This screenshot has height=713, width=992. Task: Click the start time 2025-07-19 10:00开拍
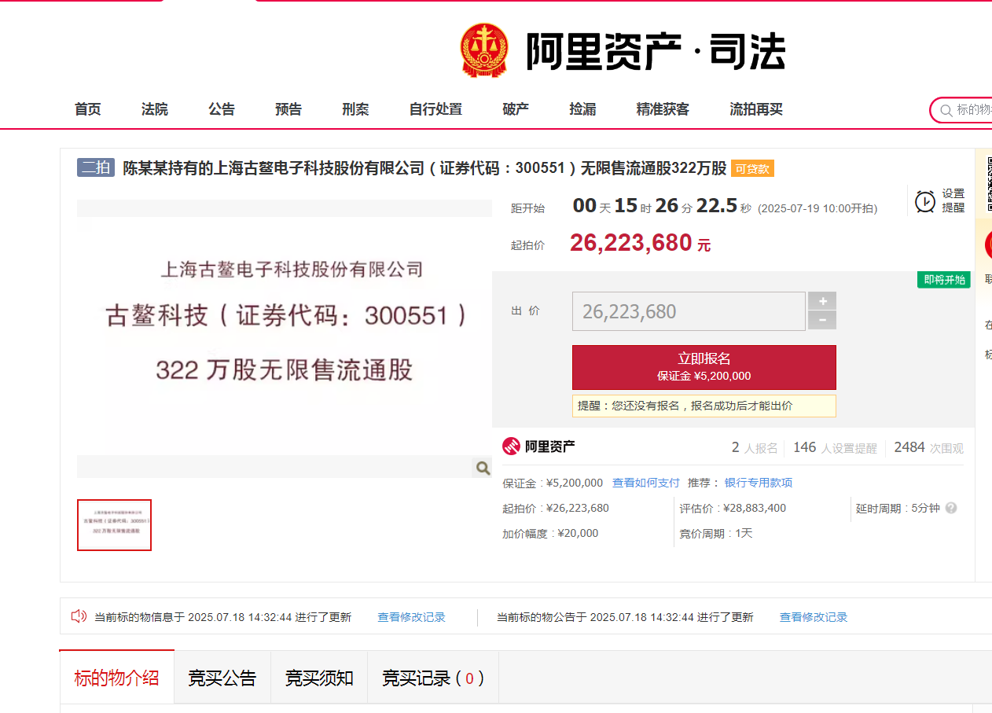pyautogui.click(x=817, y=208)
